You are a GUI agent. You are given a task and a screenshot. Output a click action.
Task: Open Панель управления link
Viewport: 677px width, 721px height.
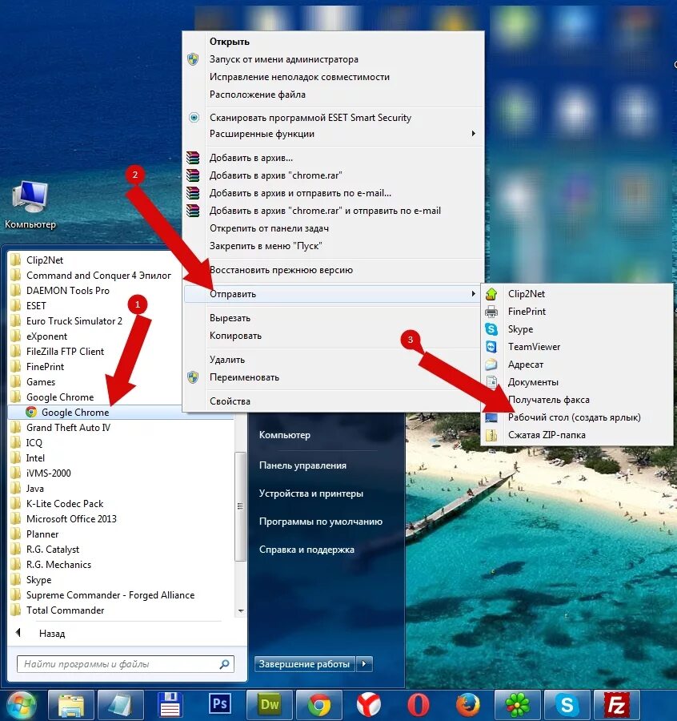pyautogui.click(x=302, y=465)
